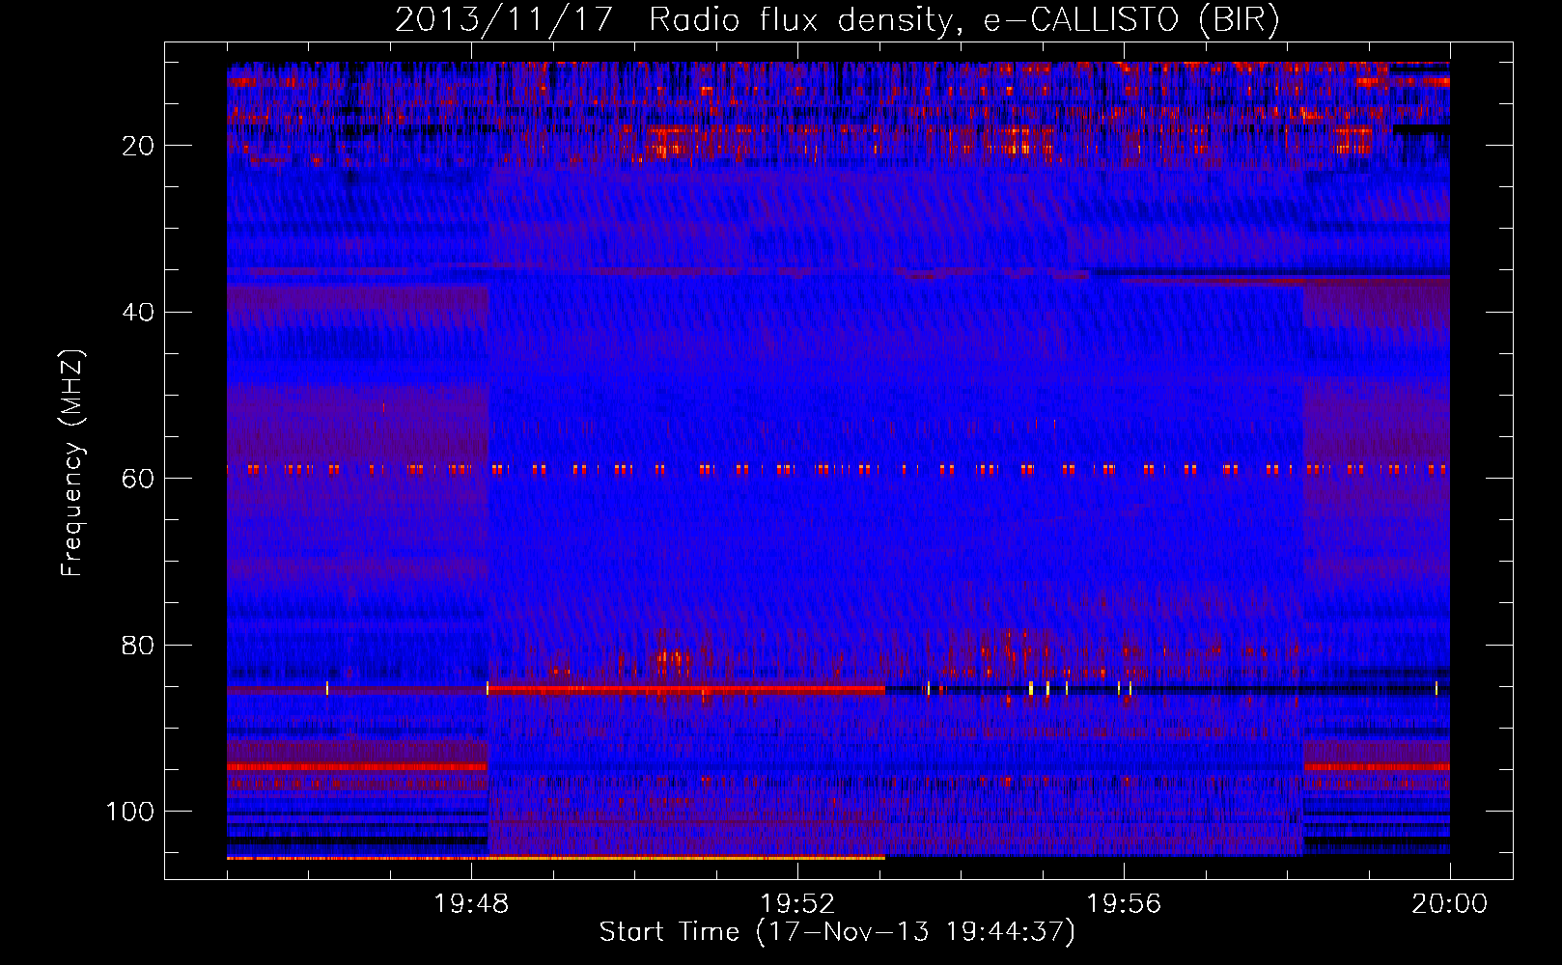This screenshot has height=965, width=1562.
Task: Click the red horizontal band near 95 MHz at left
Action: tap(357, 766)
